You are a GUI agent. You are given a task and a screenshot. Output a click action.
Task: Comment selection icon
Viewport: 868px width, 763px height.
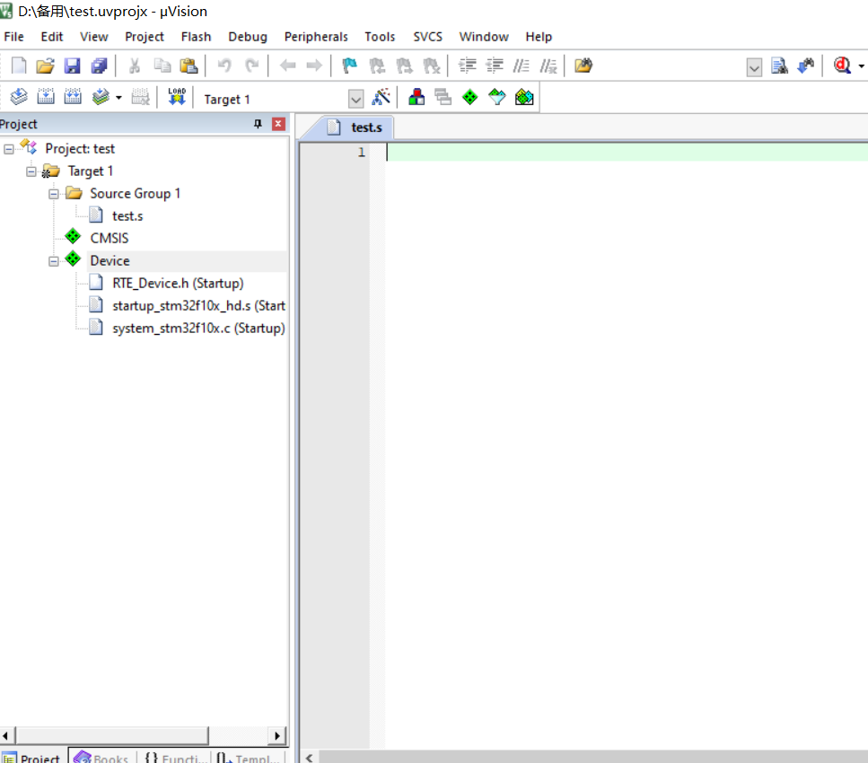point(521,66)
